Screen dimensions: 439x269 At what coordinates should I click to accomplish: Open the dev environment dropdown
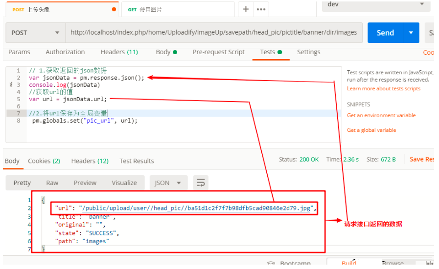(x=375, y=4)
